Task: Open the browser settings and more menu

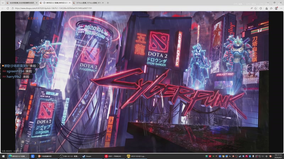Action: 281,8
